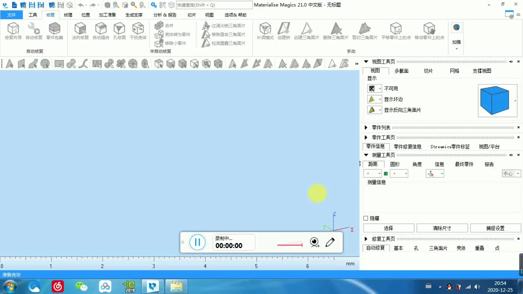Toggle the green square between measure dropdowns
This screenshot has height=294, width=523.
click(386, 174)
